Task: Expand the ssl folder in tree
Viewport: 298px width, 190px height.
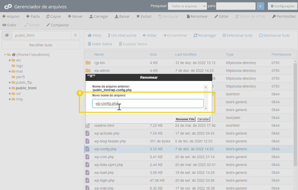Action: pyautogui.click(x=10, y=94)
